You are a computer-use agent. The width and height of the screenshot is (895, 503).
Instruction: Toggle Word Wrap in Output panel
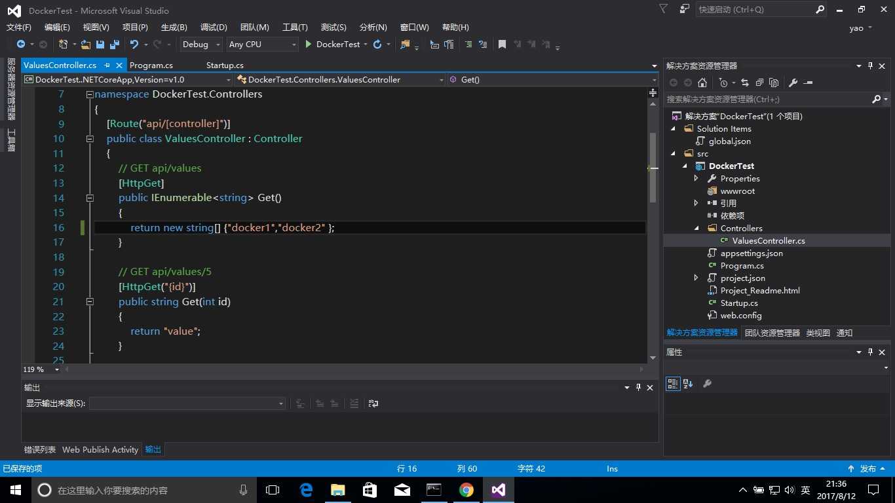[x=373, y=403]
